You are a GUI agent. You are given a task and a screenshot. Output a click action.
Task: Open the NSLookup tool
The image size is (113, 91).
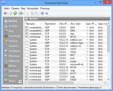click(12, 56)
